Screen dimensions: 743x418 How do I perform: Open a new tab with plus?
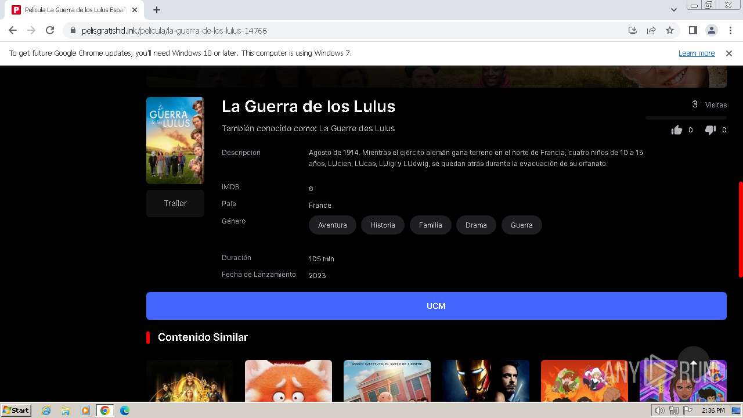pos(157,10)
